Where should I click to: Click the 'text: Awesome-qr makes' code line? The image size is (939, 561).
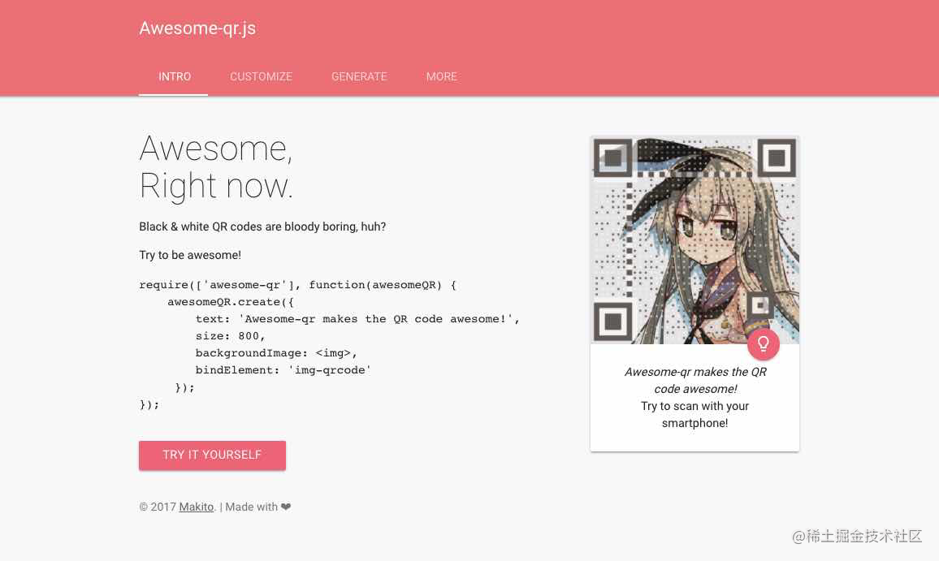[357, 319]
